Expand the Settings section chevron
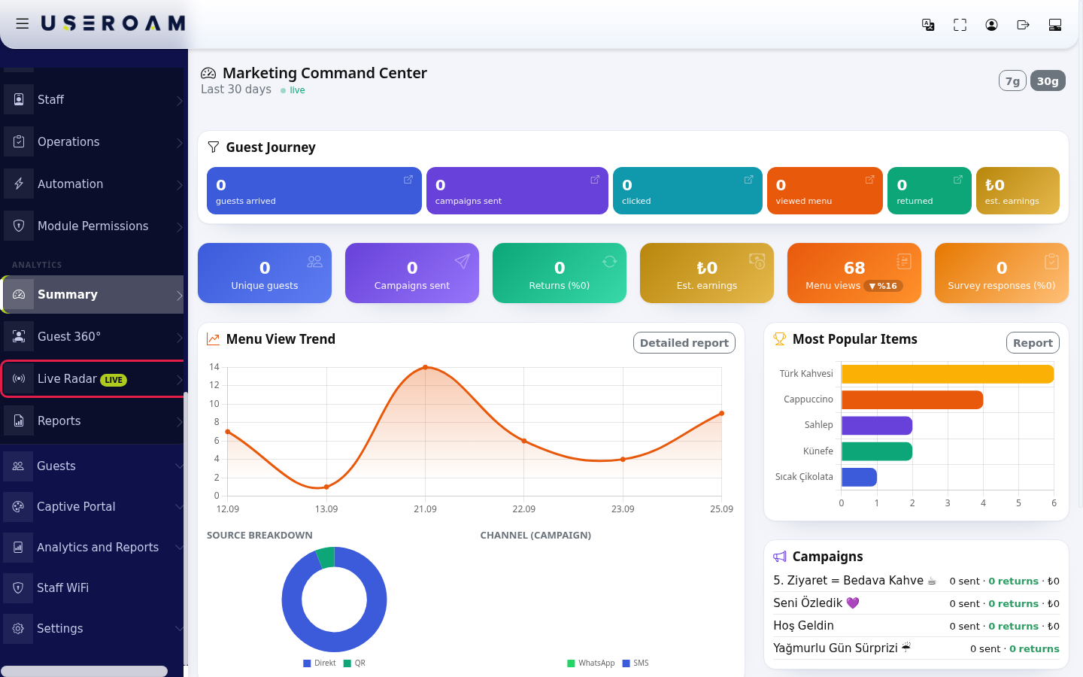This screenshot has height=677, width=1083. [x=179, y=629]
